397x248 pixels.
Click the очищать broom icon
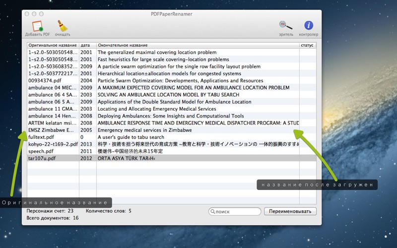click(62, 26)
